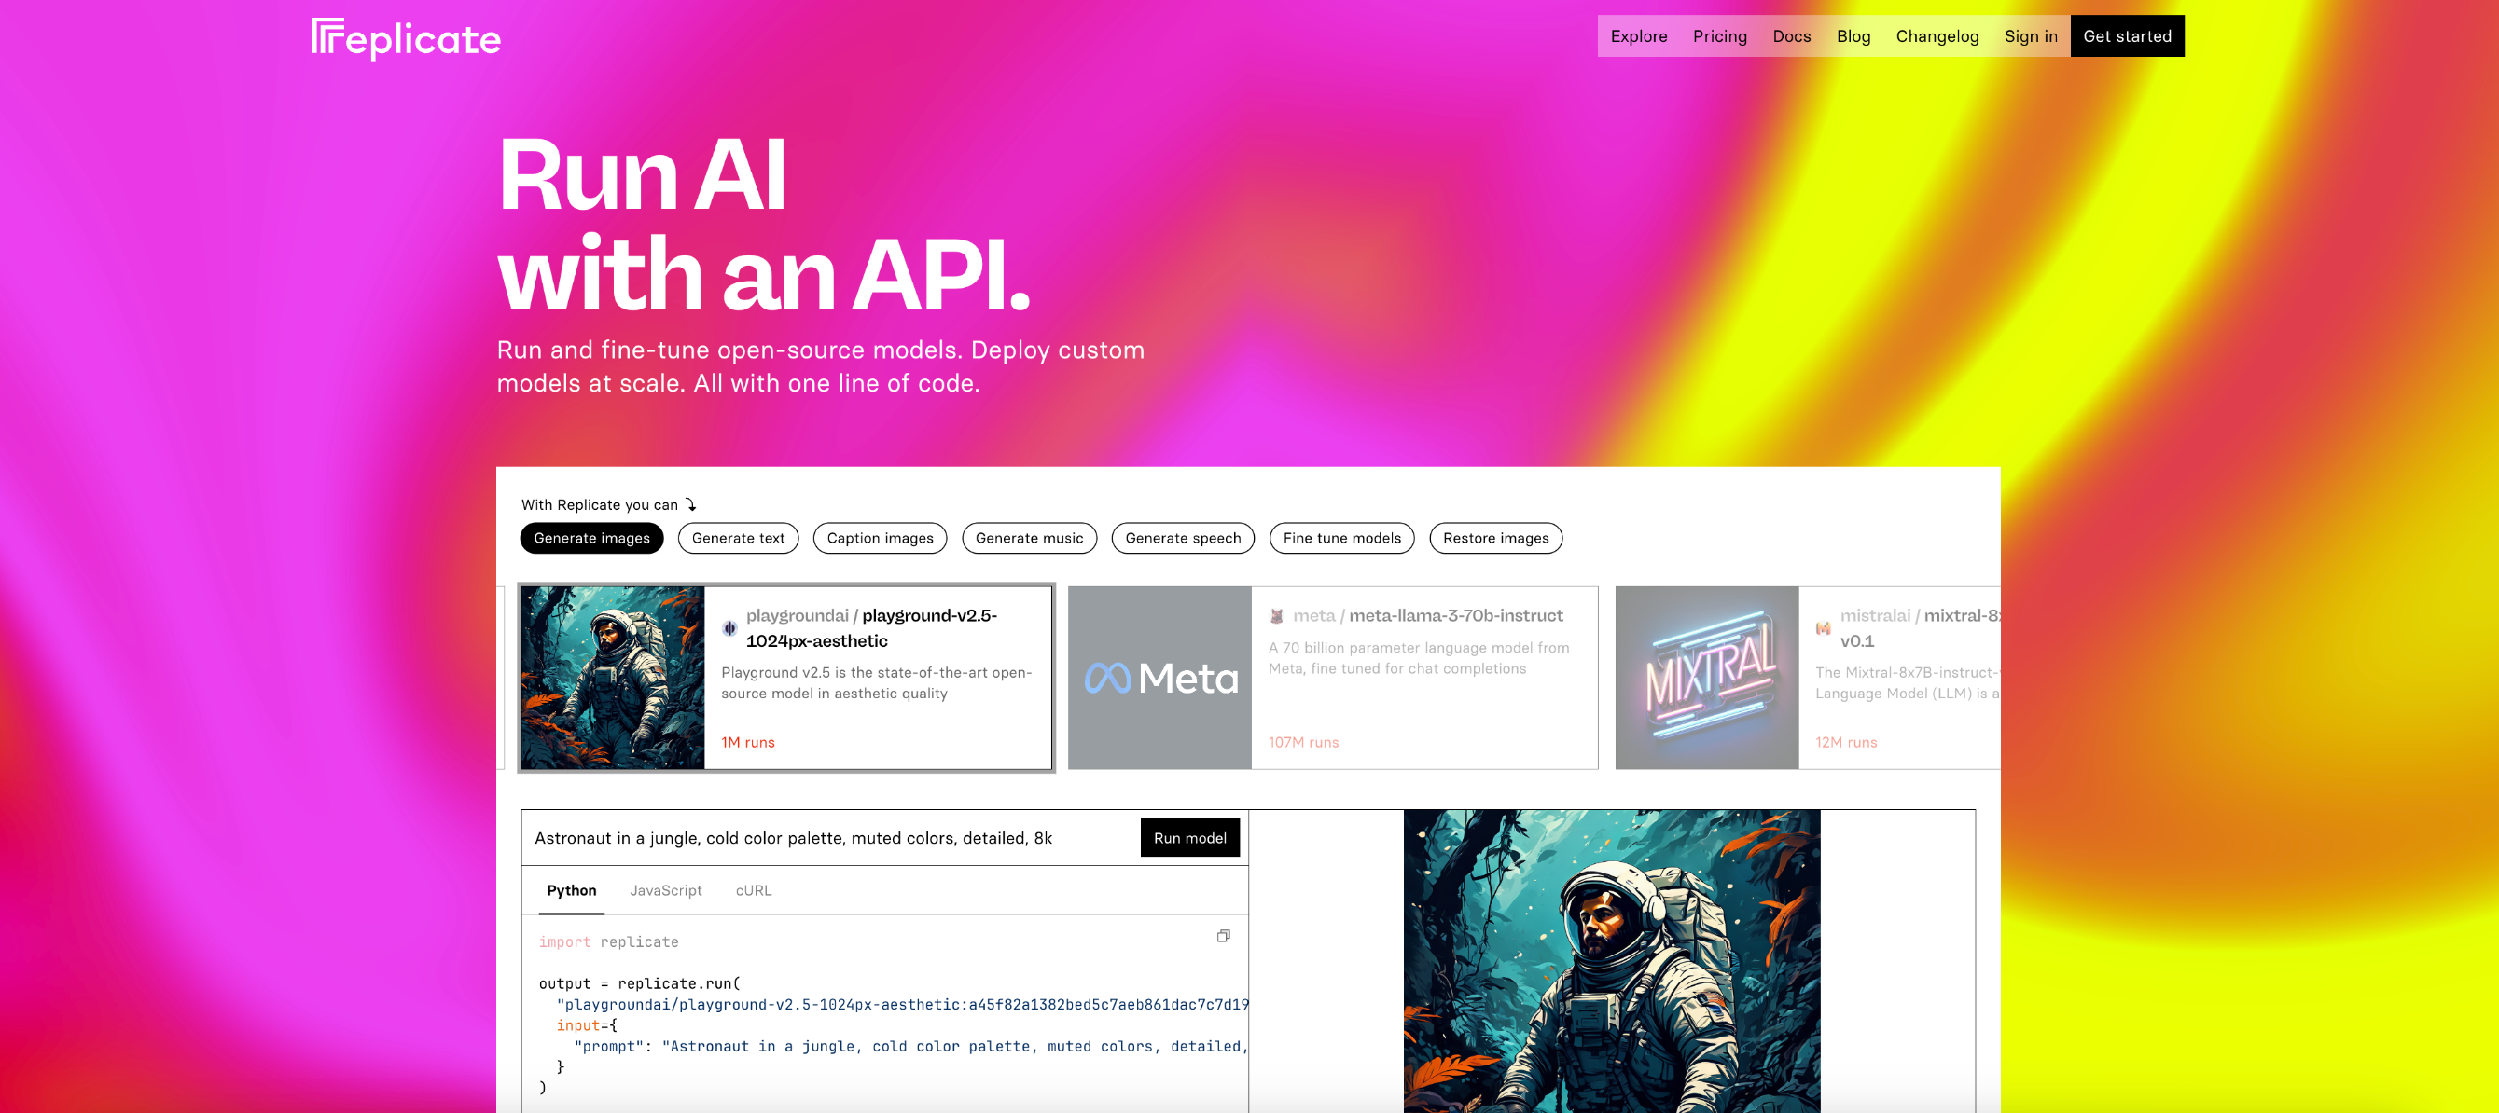Click the astronaut prompt input field
Viewport: 2499px width, 1113px height.
pyautogui.click(x=831, y=838)
